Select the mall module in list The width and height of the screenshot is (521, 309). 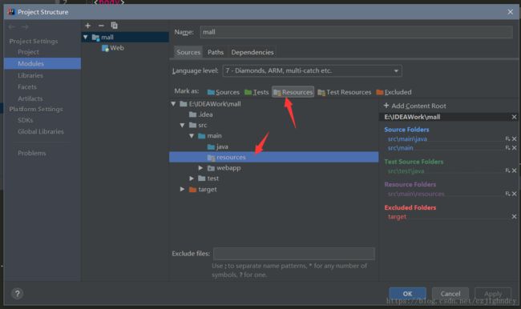(125, 37)
